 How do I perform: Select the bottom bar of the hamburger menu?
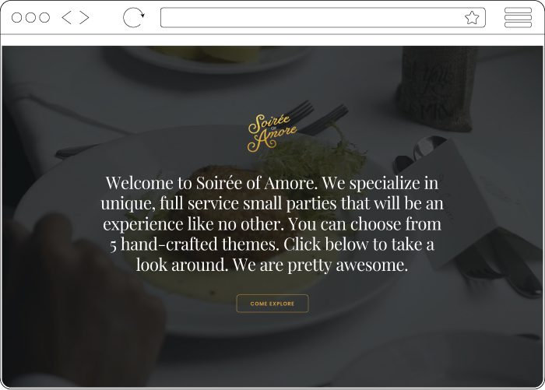coord(518,24)
